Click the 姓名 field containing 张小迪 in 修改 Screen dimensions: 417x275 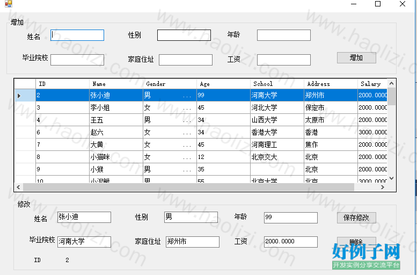[x=84, y=217]
